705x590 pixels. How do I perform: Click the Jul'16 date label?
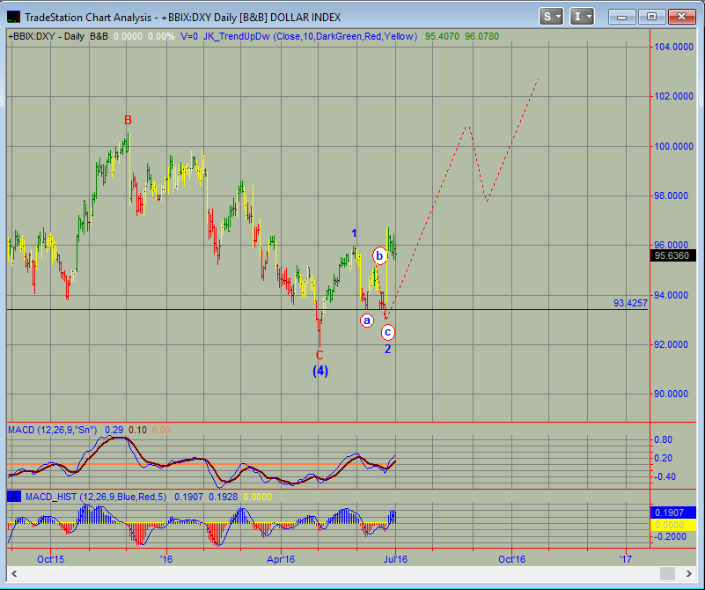(396, 559)
